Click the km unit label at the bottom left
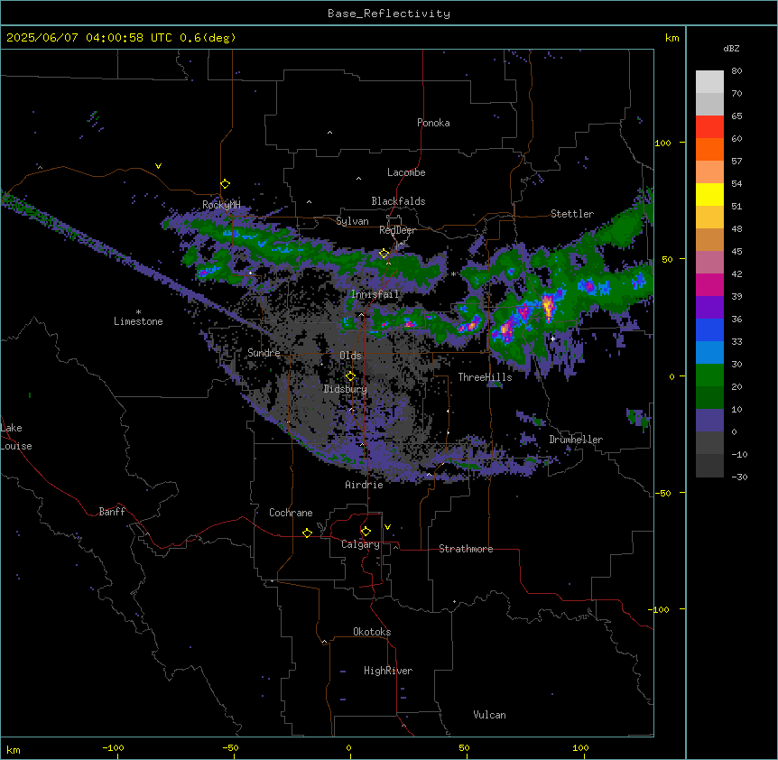 [x=14, y=750]
